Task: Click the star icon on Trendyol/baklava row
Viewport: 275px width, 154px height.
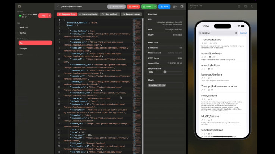Action: tap(211, 43)
